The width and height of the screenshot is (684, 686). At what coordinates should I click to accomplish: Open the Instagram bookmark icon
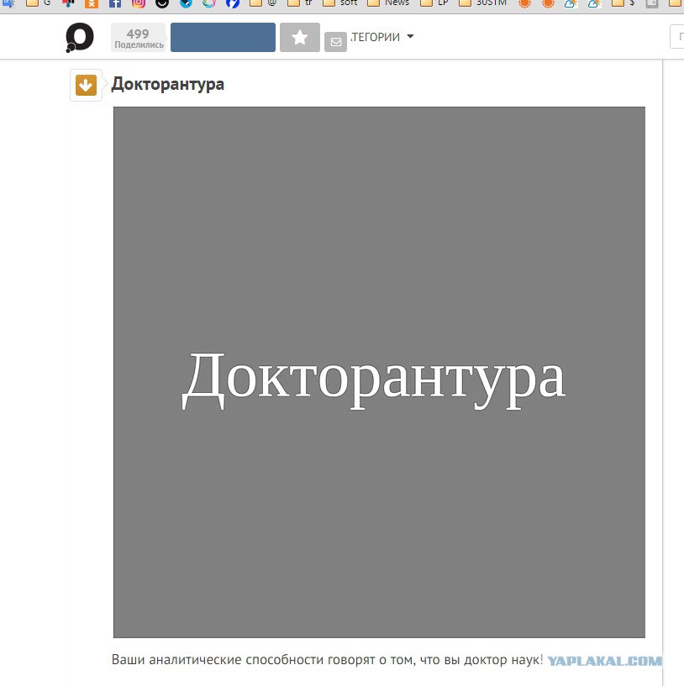(139, 3)
